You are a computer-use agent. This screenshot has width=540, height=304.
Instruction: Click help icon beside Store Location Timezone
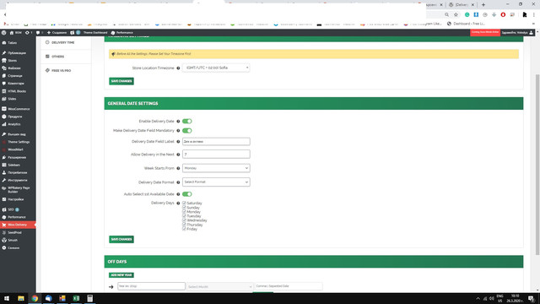178,68
